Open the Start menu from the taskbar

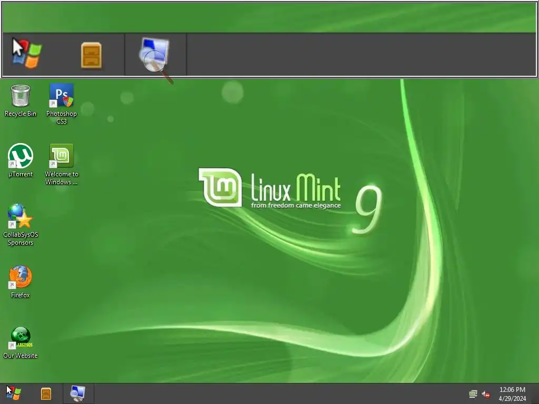click(x=14, y=393)
